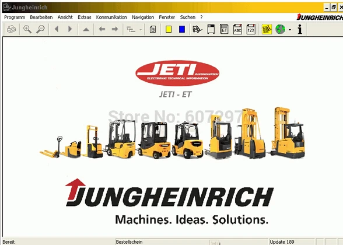The height and width of the screenshot is (245, 343).
Task: Open the info 'i' icon
Action: tap(300, 29)
